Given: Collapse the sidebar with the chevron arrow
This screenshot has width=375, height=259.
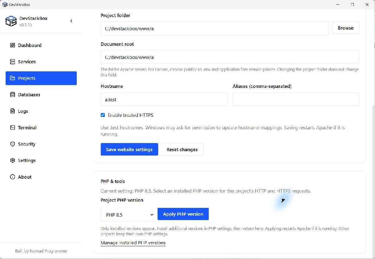Looking at the screenshot, I should pyautogui.click(x=71, y=21).
